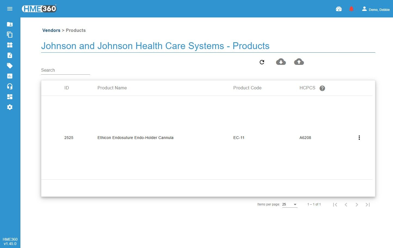Click the cloud download icon
Image resolution: width=393 pixels, height=248 pixels.
[x=281, y=62]
